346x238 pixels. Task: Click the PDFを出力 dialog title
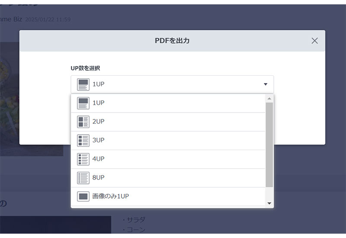tap(172, 41)
